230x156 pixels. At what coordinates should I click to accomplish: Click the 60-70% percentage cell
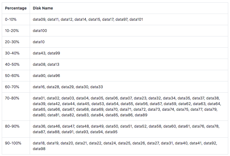tap(12, 87)
